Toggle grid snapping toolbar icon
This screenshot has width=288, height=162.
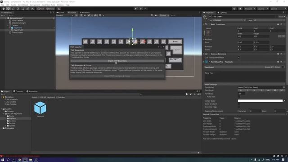(59, 9)
